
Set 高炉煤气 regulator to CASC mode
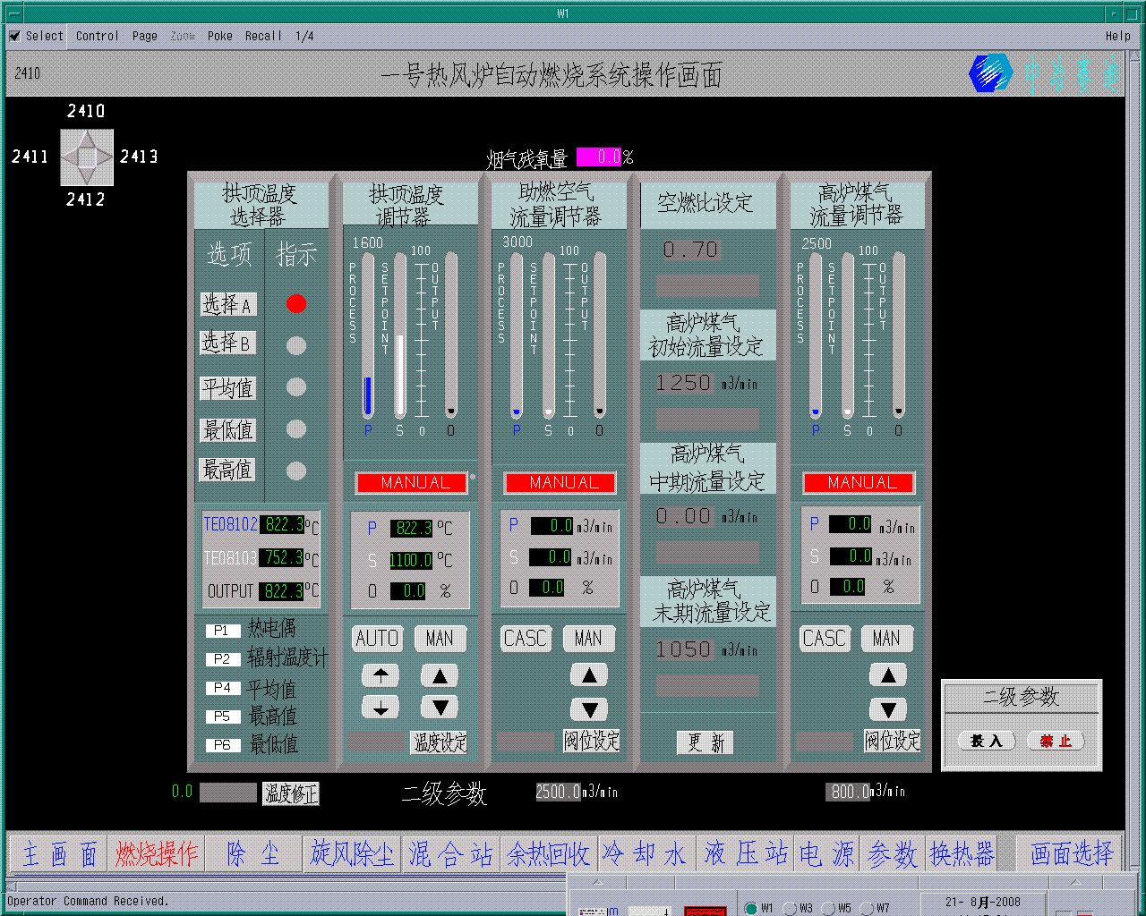point(824,638)
